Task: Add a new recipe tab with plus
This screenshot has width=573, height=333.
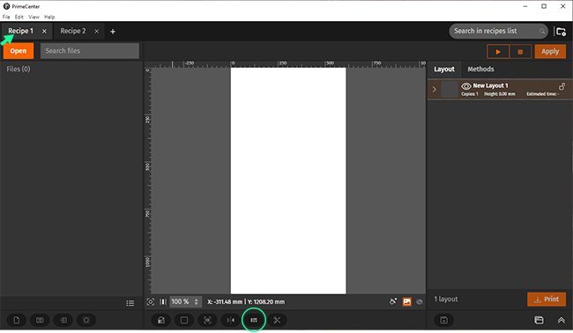Action: (x=113, y=32)
